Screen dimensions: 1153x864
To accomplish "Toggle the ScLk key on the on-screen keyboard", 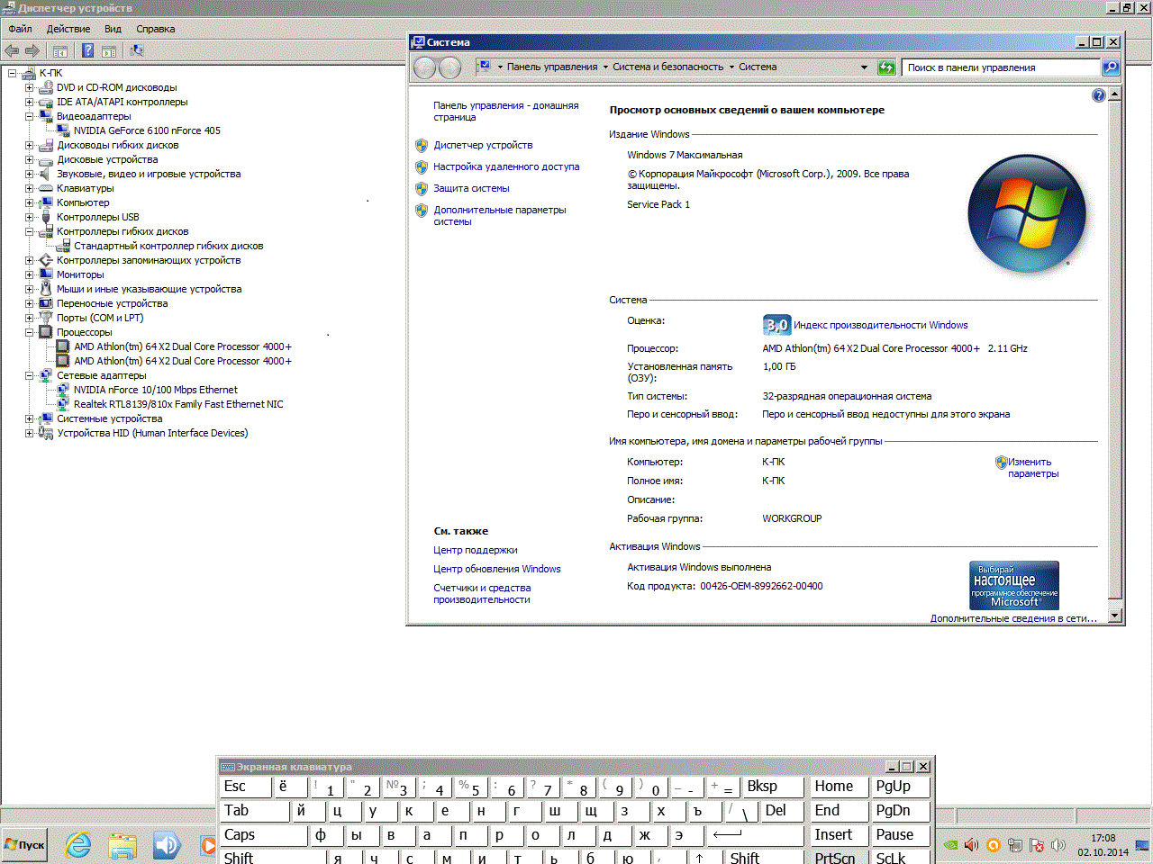I will [x=900, y=858].
